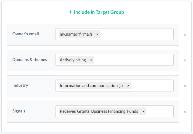
Task: Remove the Actively hiring tag
Action: point(91,60)
